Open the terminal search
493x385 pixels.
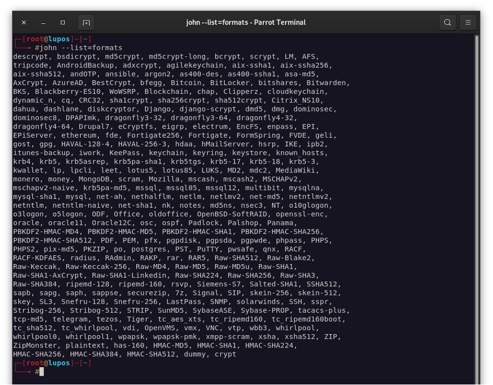pos(447,22)
